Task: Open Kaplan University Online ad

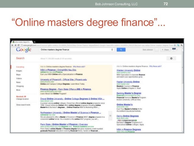Action: (128, 82)
